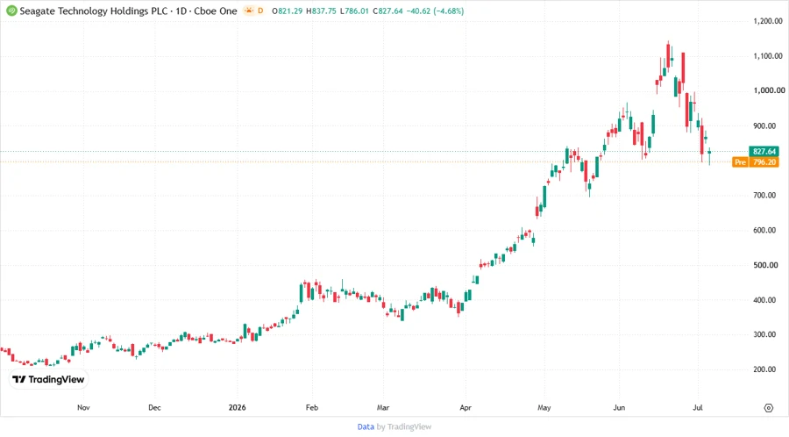789x437 pixels.
Task: Open the Data link in footer
Action: coord(366,427)
